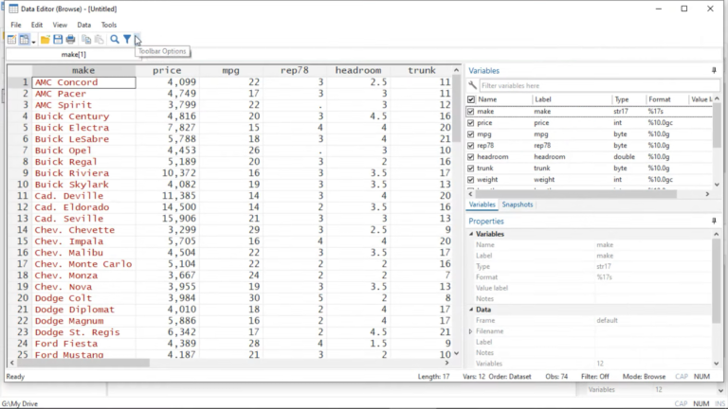The image size is (728, 409).
Task: Open the View menu
Action: click(x=60, y=25)
